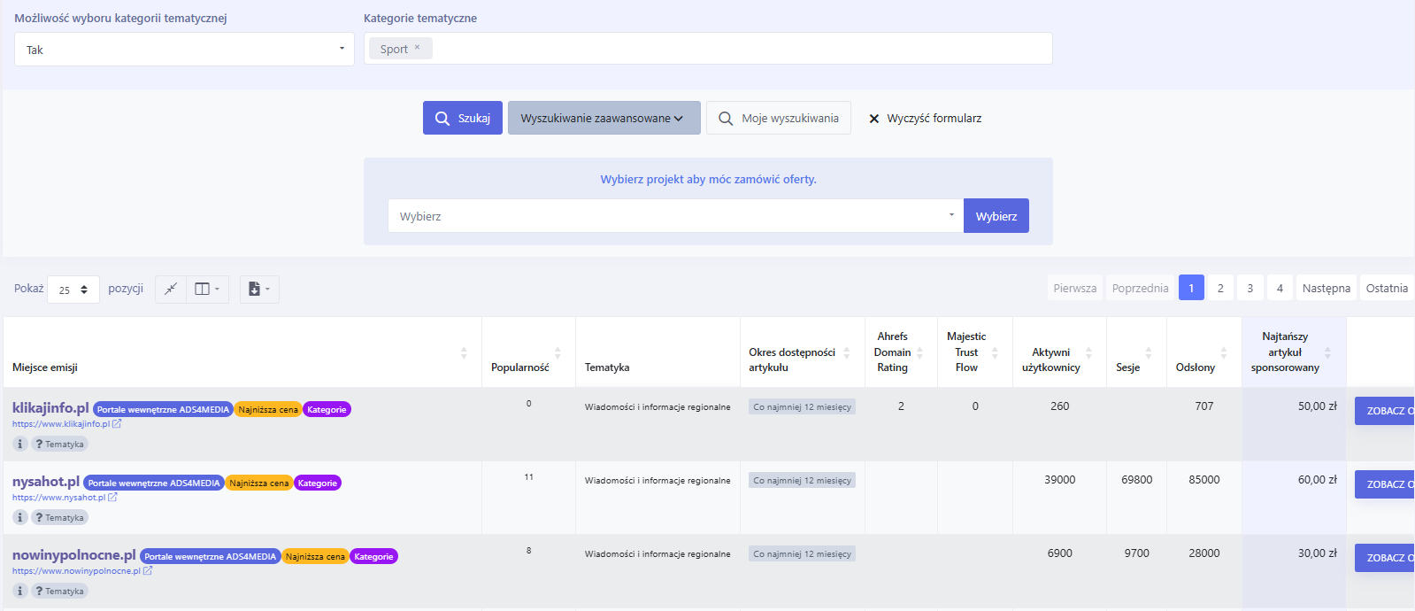The height and width of the screenshot is (611, 1415).
Task: Click nowinypolnocne.pl Portale wewnętrzne ADS4MEDIA tag
Action: [210, 556]
